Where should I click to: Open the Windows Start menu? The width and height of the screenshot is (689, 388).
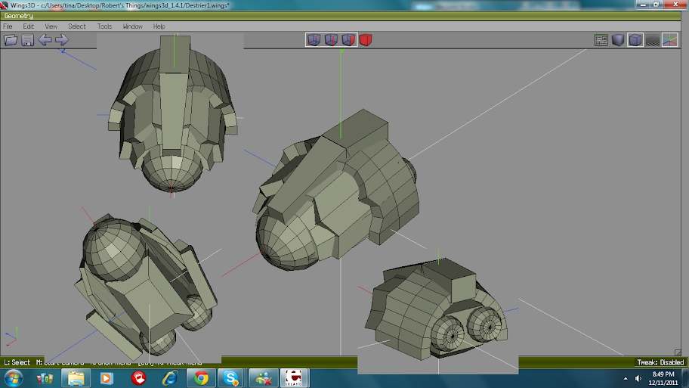(x=13, y=378)
